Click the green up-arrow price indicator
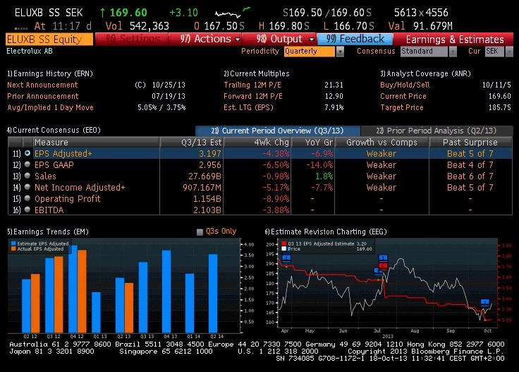519x372 pixels. click(103, 13)
